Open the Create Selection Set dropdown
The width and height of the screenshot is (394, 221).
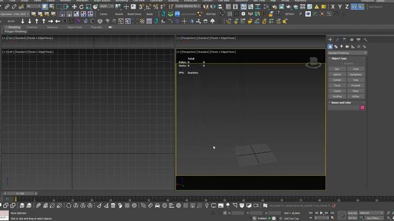click(x=187, y=6)
